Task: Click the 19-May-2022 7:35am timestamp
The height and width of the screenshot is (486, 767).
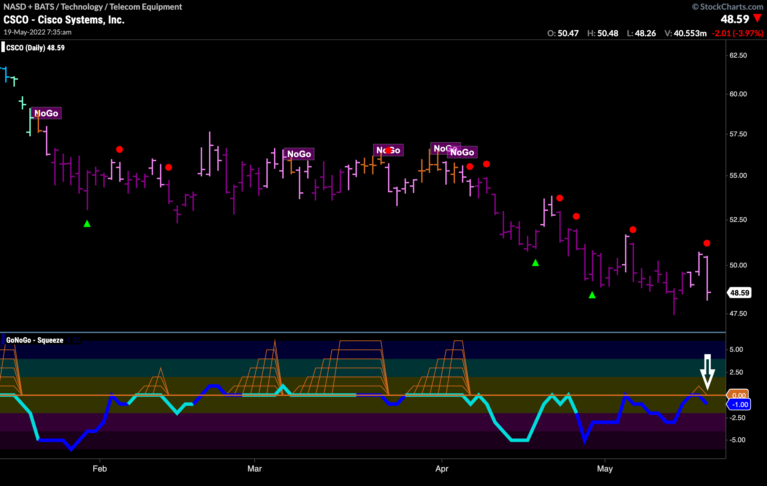Action: coord(38,32)
